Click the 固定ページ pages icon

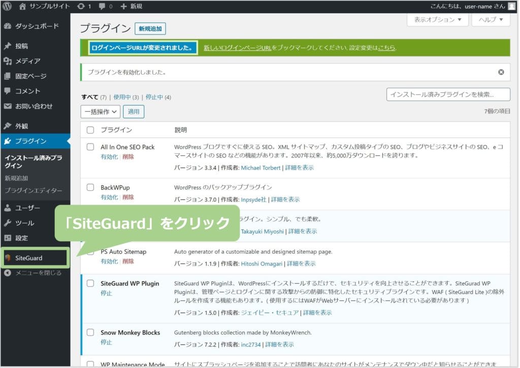coord(8,76)
